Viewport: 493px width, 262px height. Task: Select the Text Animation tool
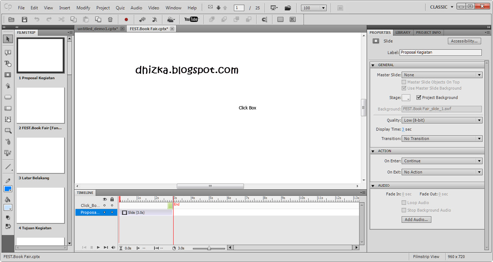coord(8,153)
